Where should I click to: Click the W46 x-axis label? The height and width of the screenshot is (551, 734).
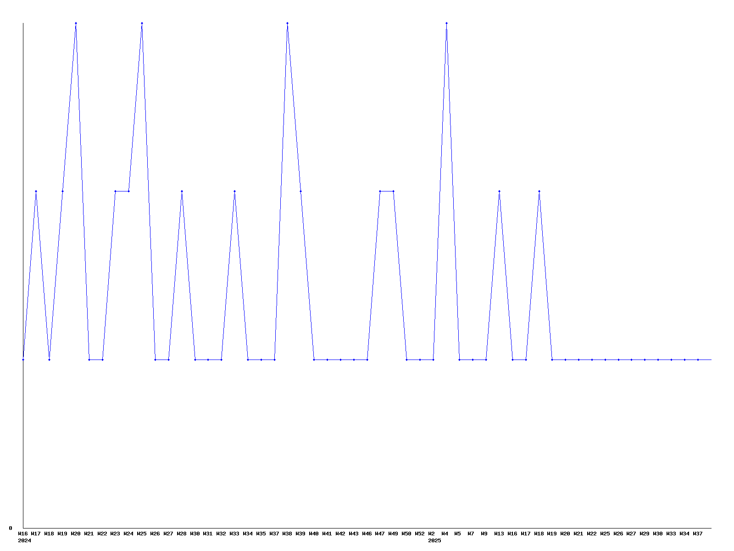point(367,534)
